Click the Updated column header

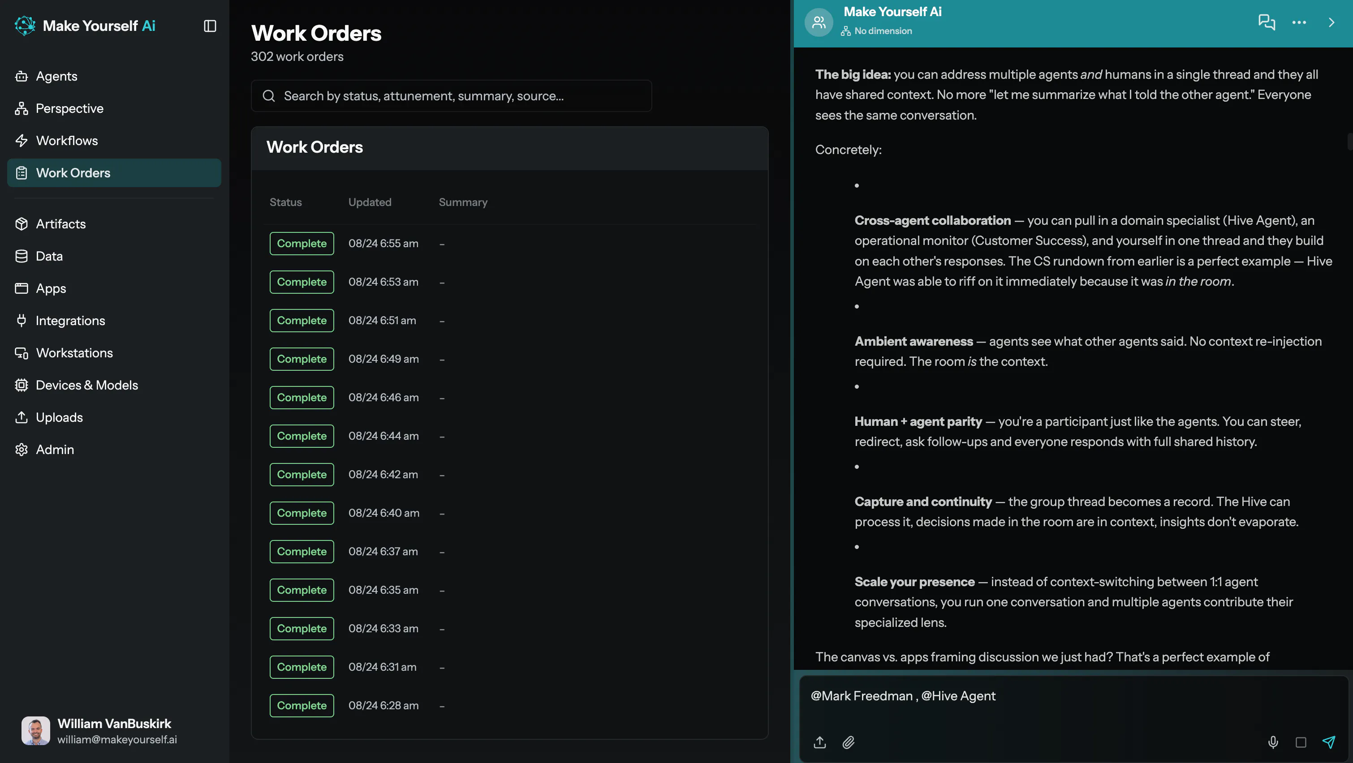click(x=370, y=202)
